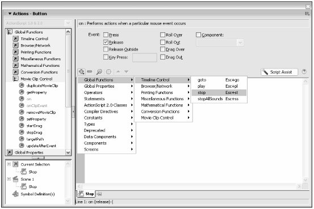This screenshot has width=314, height=209.
Task: Open the Data Components menu entry
Action: tap(107, 137)
